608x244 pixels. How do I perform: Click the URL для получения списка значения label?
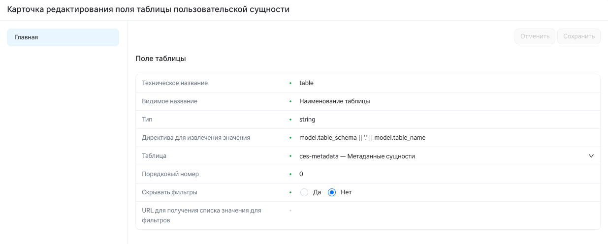click(201, 215)
